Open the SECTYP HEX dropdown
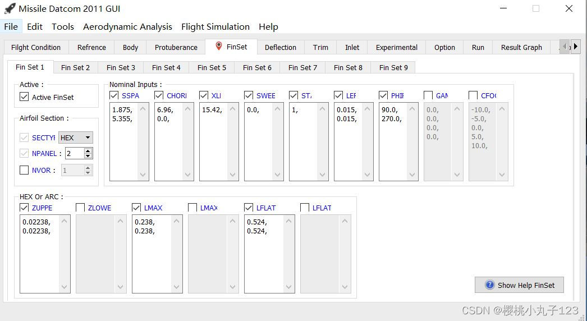The width and height of the screenshot is (587, 321). (76, 137)
